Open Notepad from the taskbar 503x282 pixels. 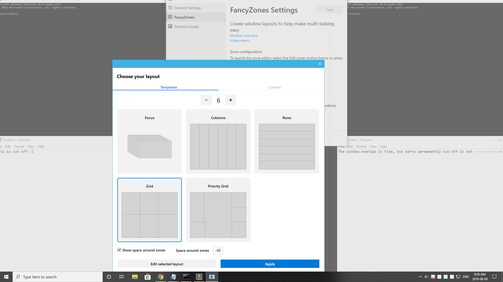coord(173,277)
